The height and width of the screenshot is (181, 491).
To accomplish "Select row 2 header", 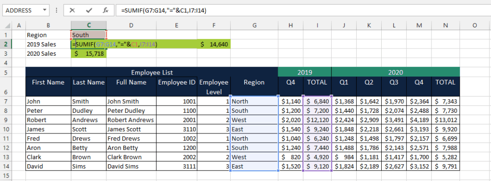I will tap(6, 44).
